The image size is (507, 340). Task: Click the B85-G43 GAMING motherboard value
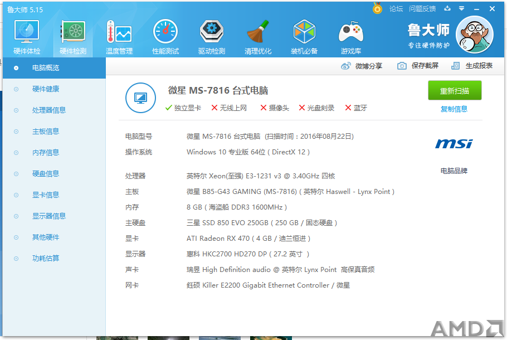(290, 192)
